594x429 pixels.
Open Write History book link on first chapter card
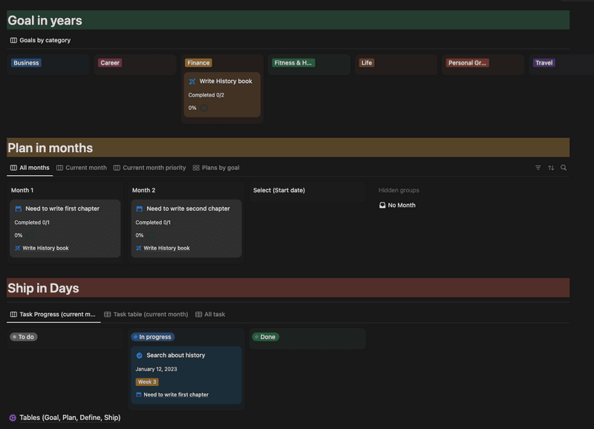coord(42,249)
